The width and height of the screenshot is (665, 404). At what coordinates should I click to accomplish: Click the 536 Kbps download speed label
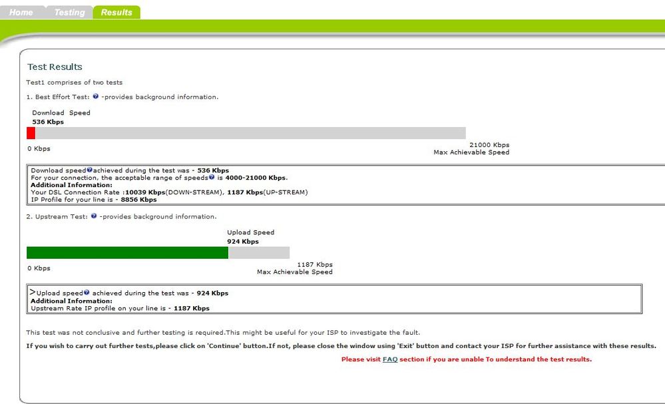48,122
